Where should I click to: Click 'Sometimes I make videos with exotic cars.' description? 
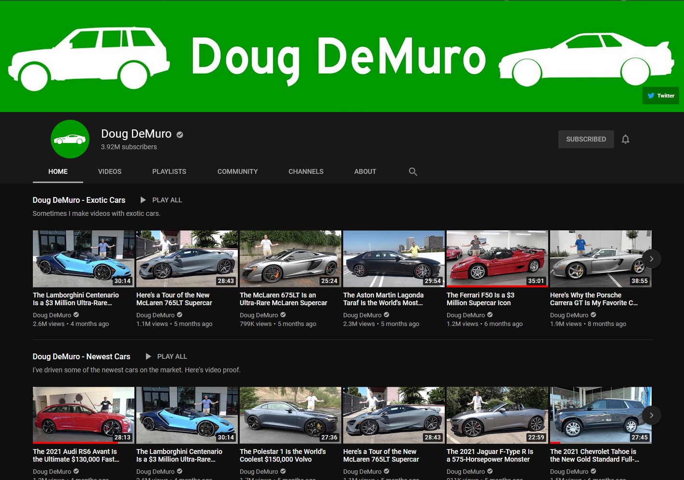pos(96,213)
